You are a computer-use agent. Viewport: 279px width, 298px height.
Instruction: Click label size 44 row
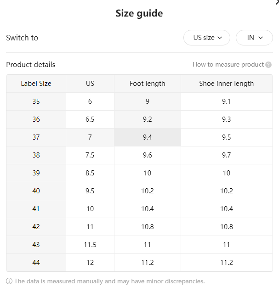click(x=139, y=263)
